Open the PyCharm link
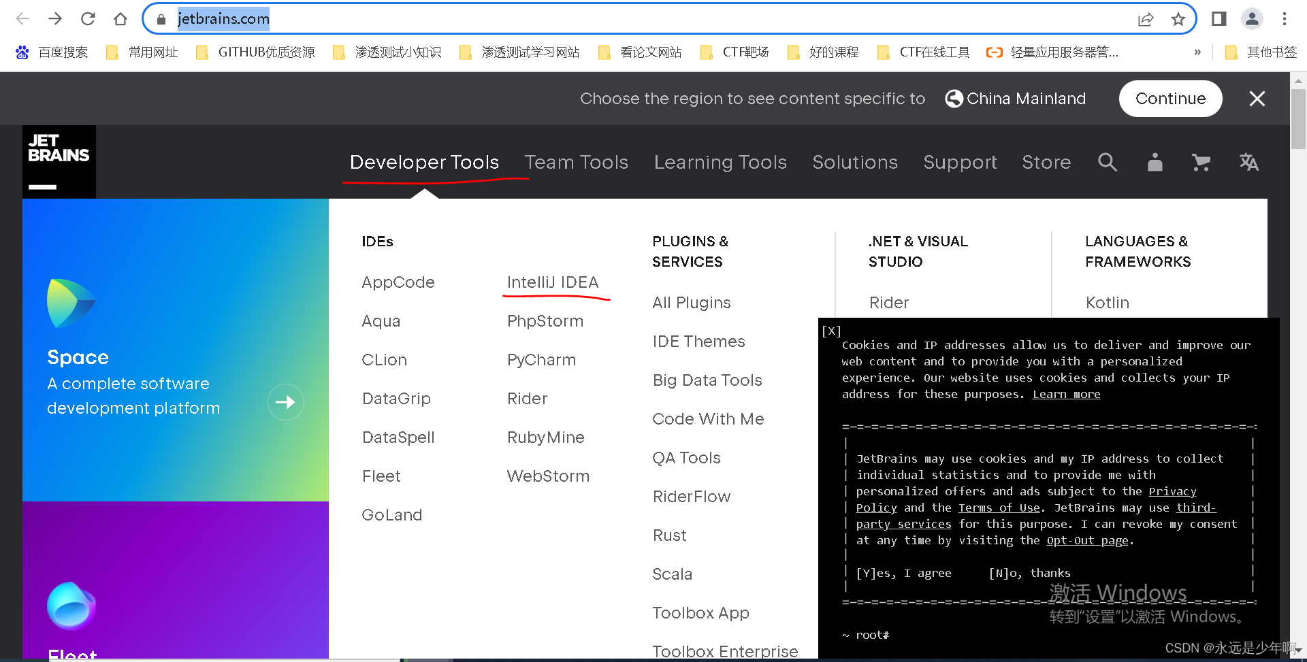The image size is (1307, 662). (x=541, y=360)
